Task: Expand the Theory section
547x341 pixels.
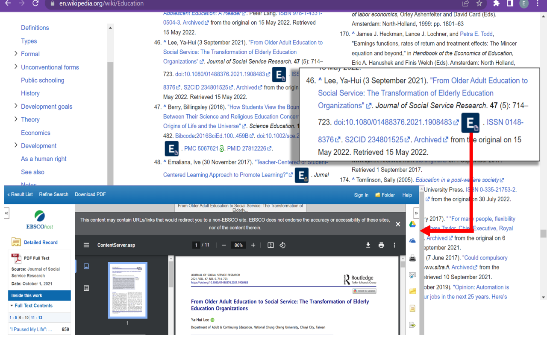Action: coord(15,119)
